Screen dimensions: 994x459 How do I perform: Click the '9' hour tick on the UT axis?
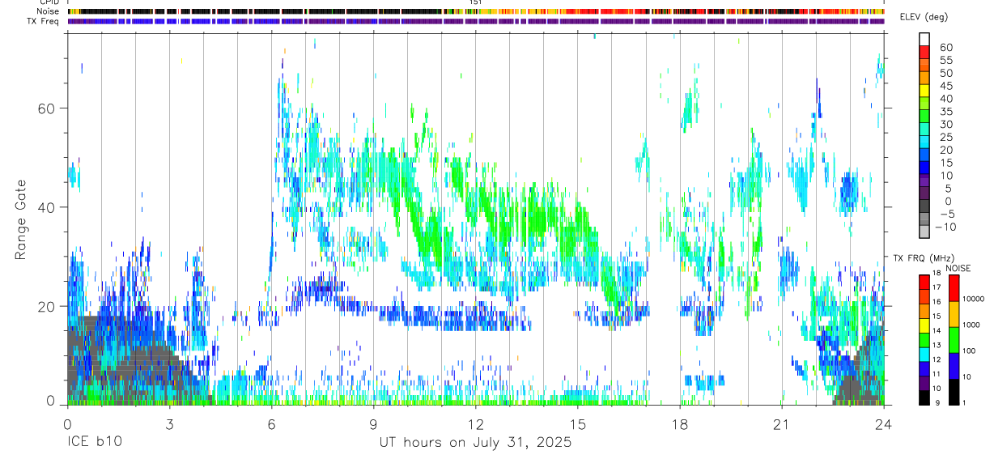tap(373, 423)
